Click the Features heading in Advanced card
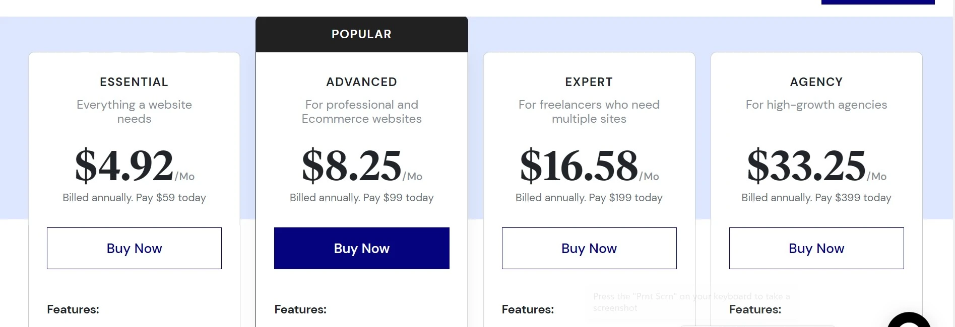This screenshot has width=955, height=327. click(300, 309)
